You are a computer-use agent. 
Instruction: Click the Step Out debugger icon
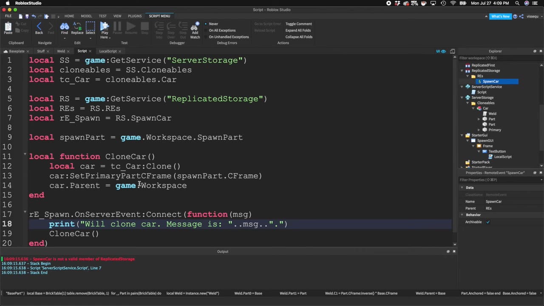(x=183, y=26)
